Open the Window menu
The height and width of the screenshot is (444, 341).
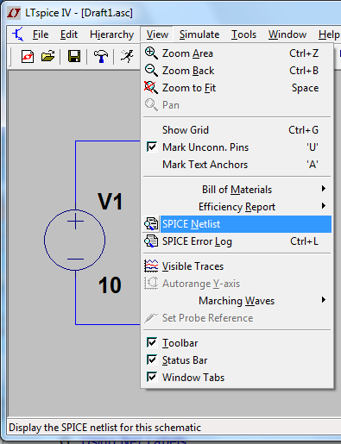(x=287, y=34)
